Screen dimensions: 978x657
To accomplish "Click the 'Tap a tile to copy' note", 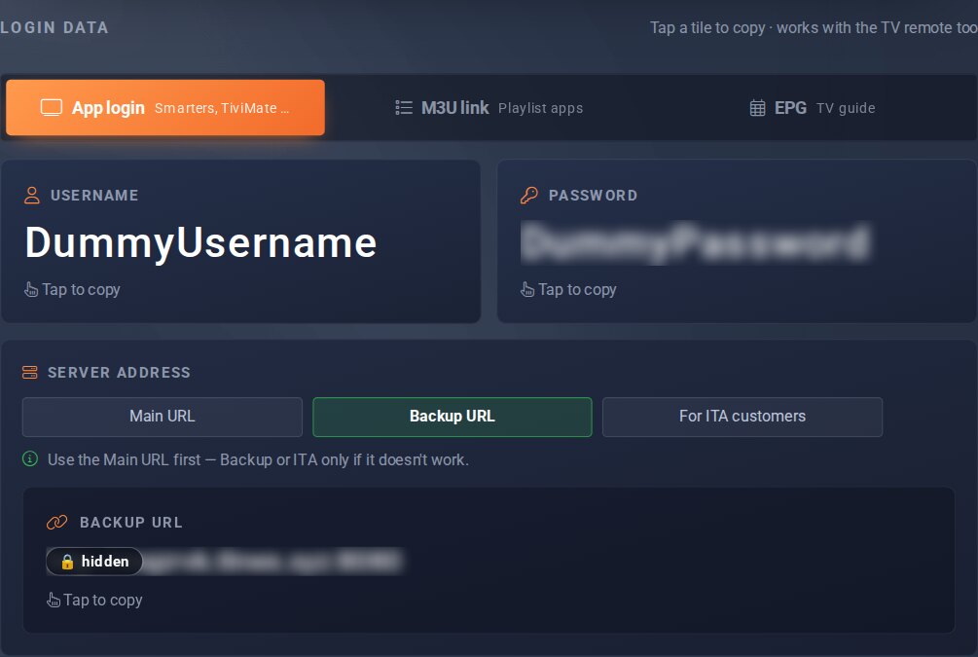I will coord(814,27).
